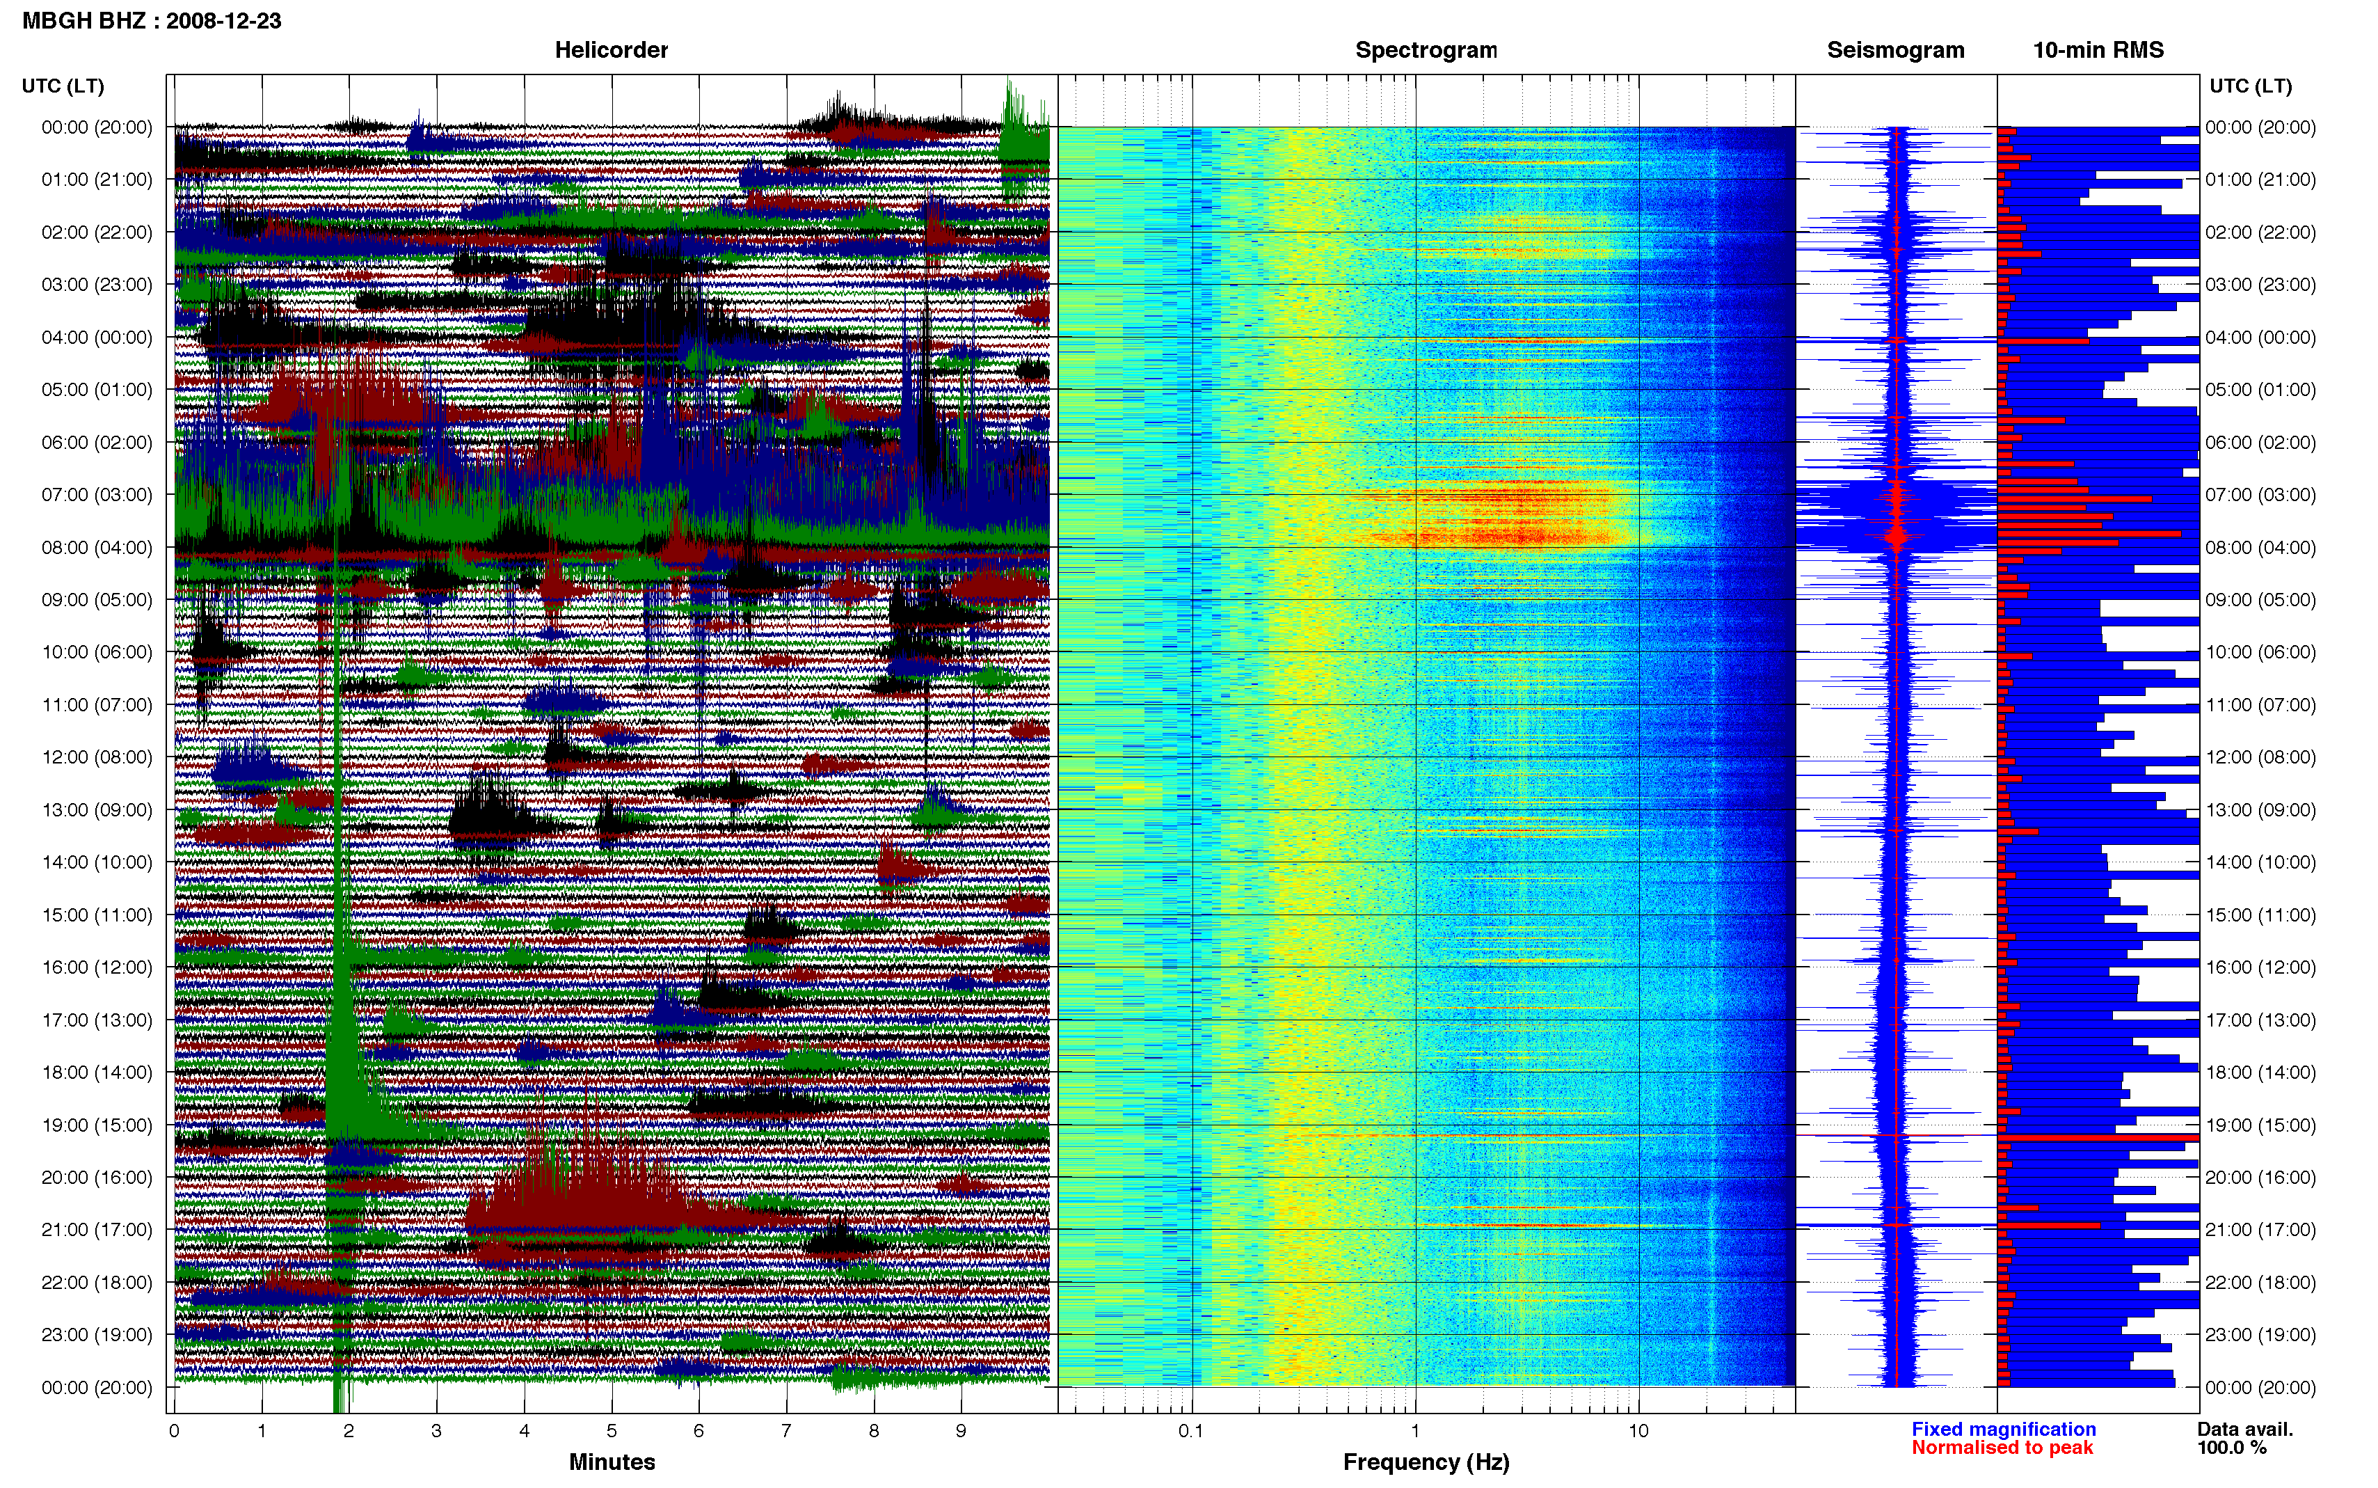Click left time label '20:00 (16:00)'
The height and width of the screenshot is (1488, 2378).
coord(97,1177)
